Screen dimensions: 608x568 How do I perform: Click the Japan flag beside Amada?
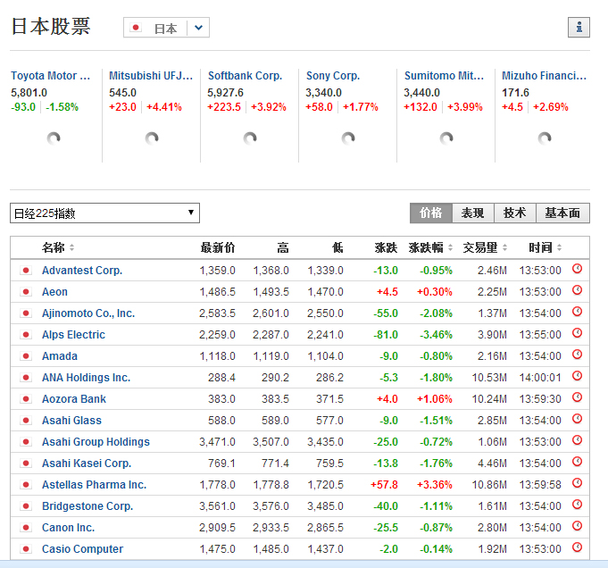pos(26,356)
